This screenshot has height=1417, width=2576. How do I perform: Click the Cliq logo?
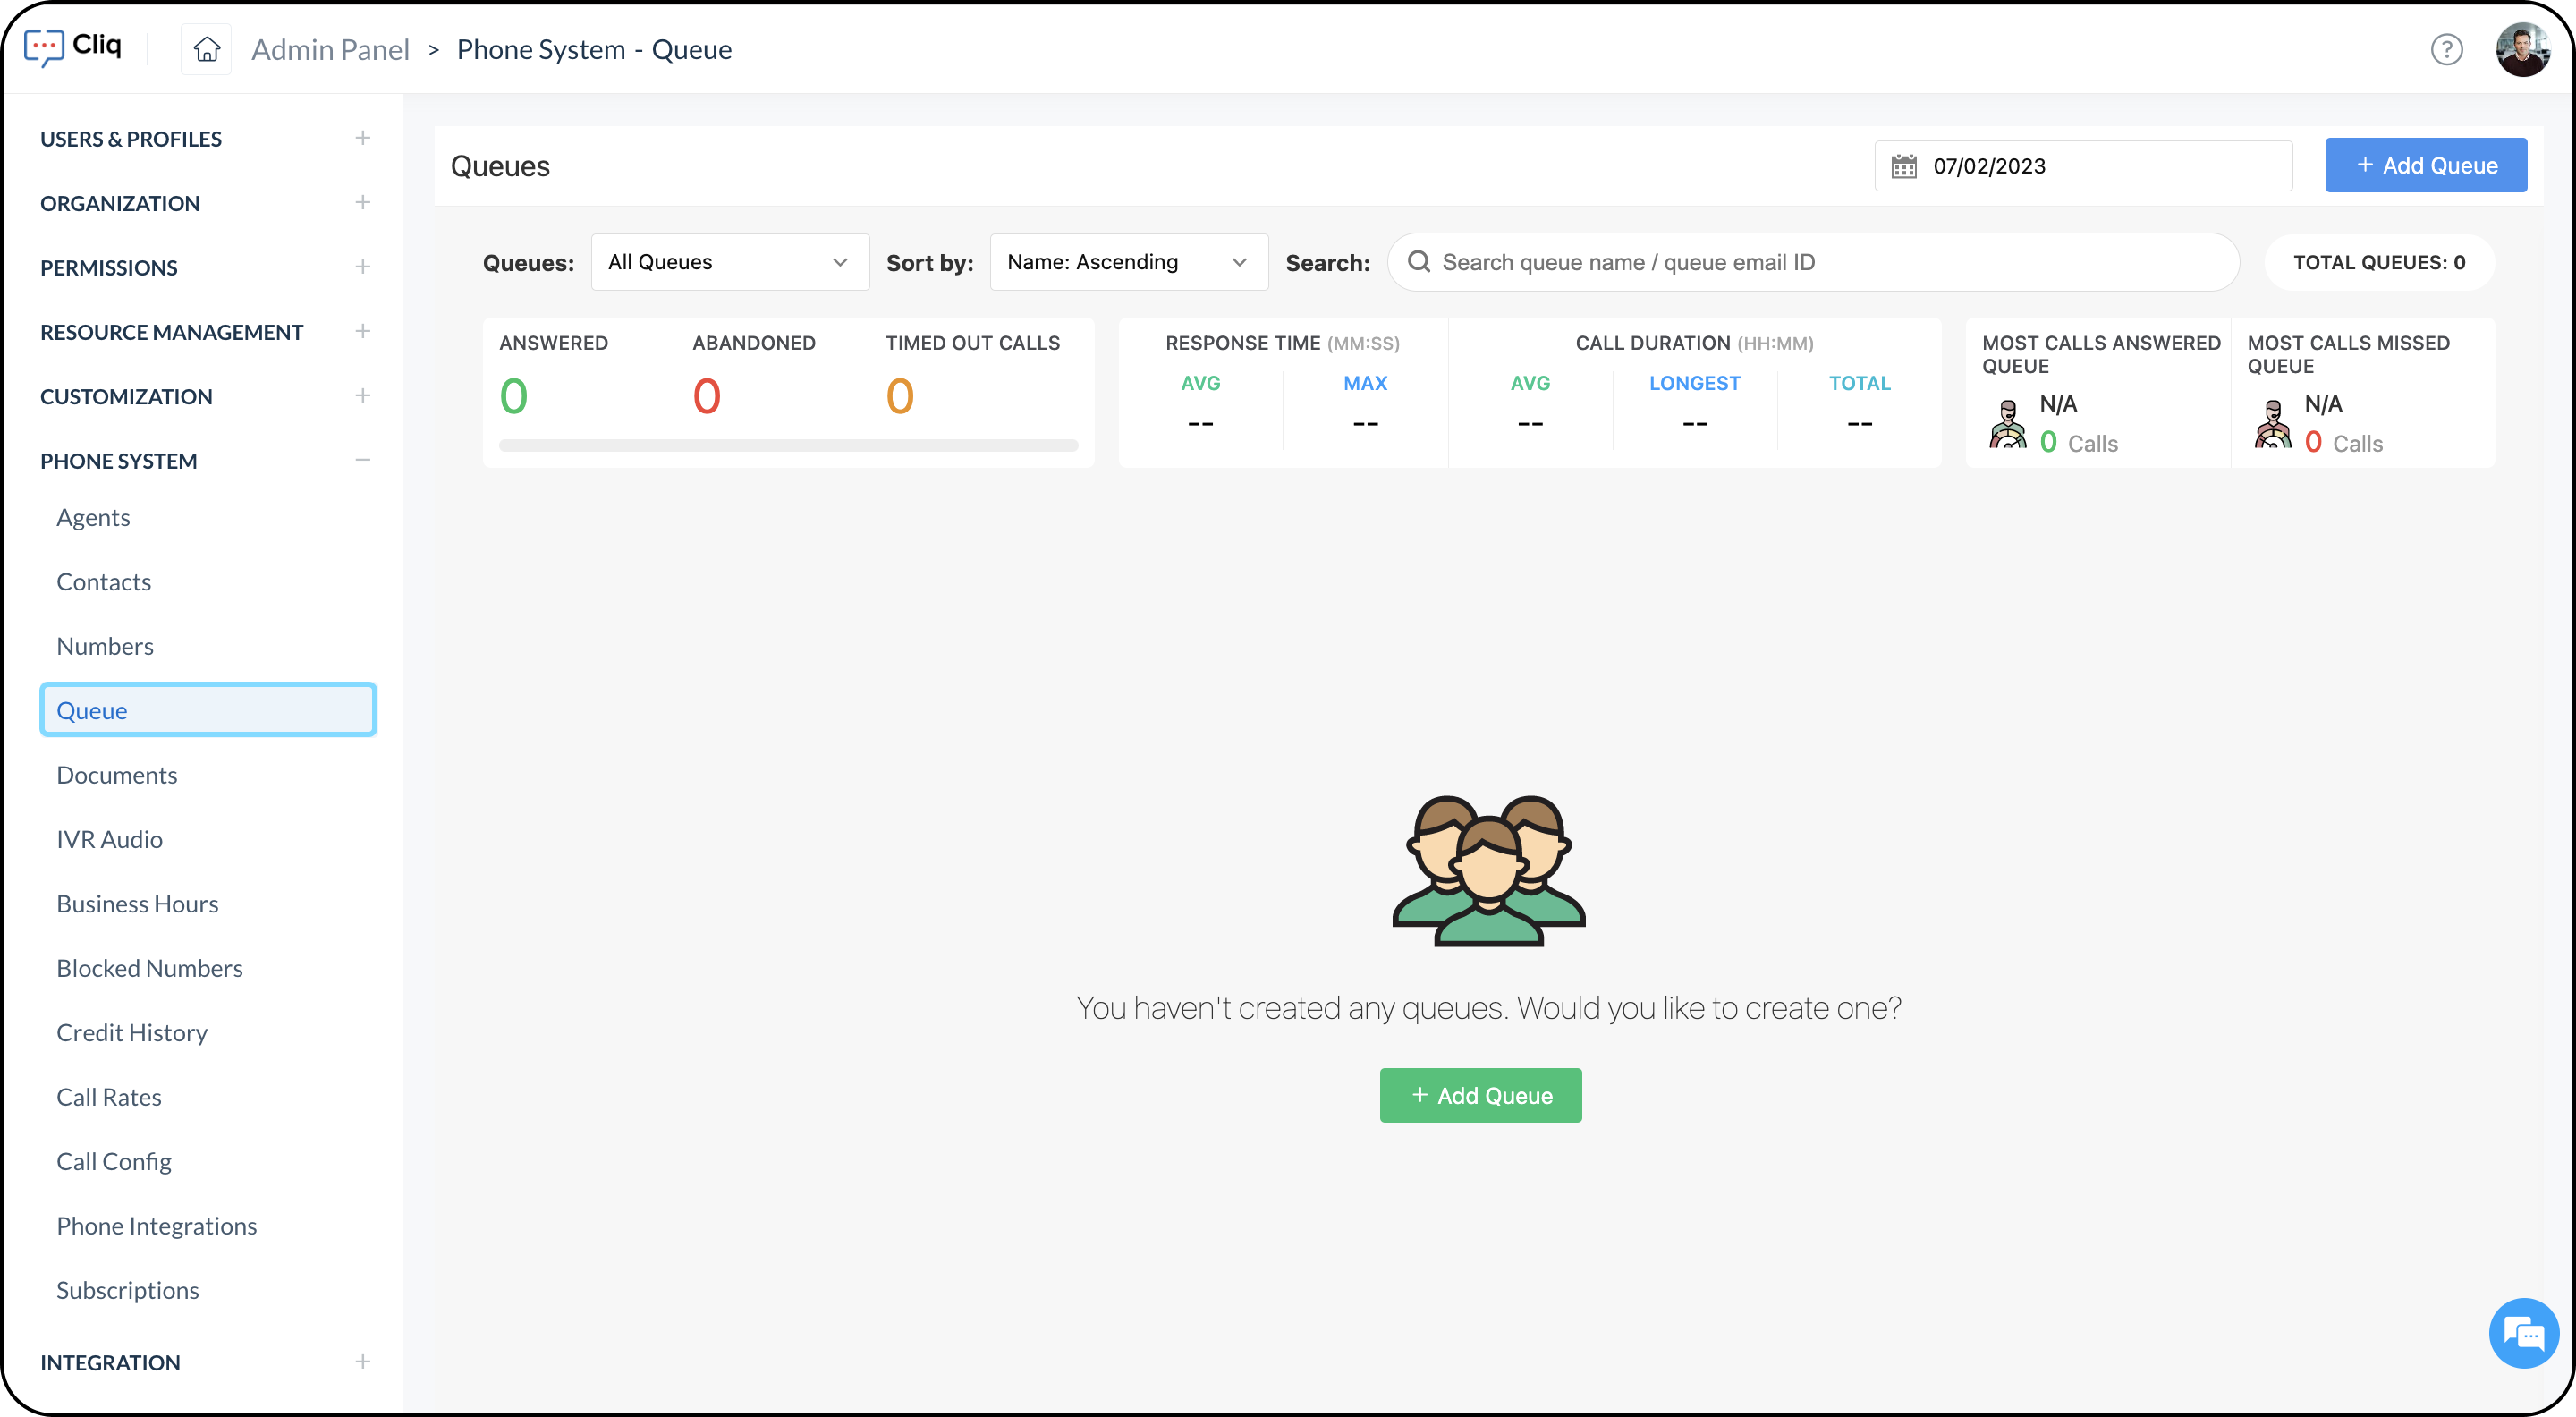coord(73,46)
